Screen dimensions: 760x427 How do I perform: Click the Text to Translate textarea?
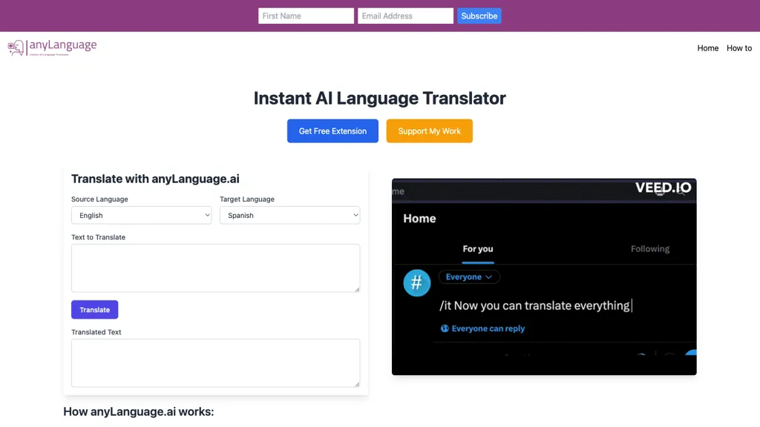click(x=216, y=268)
